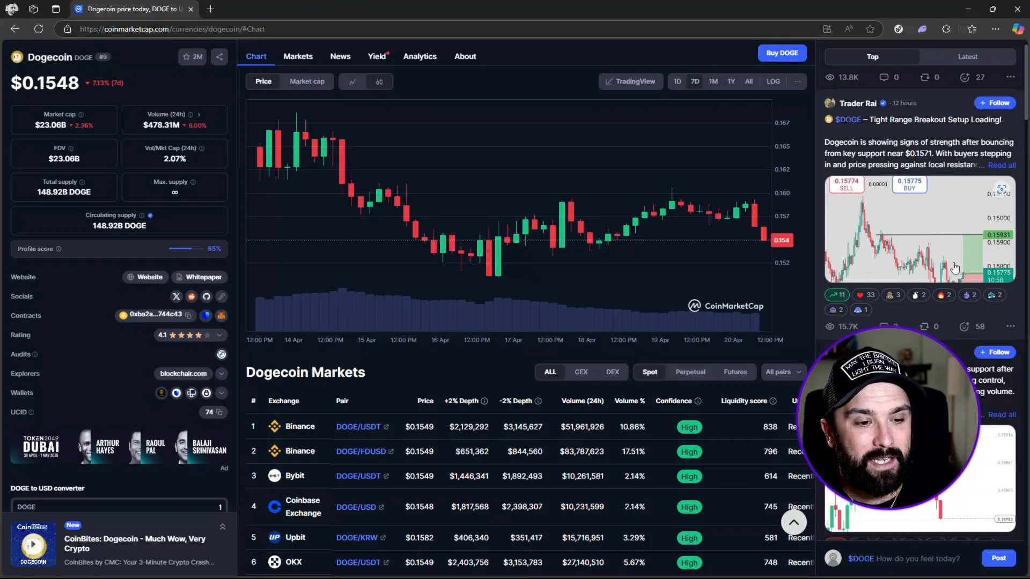This screenshot has height=579, width=1030.
Task: Open the Yield tab
Action: (x=377, y=56)
